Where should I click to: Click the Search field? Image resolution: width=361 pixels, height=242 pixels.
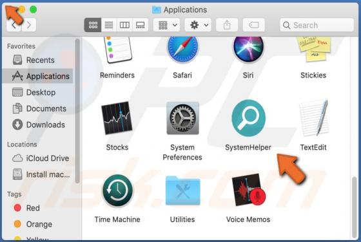tap(317, 25)
